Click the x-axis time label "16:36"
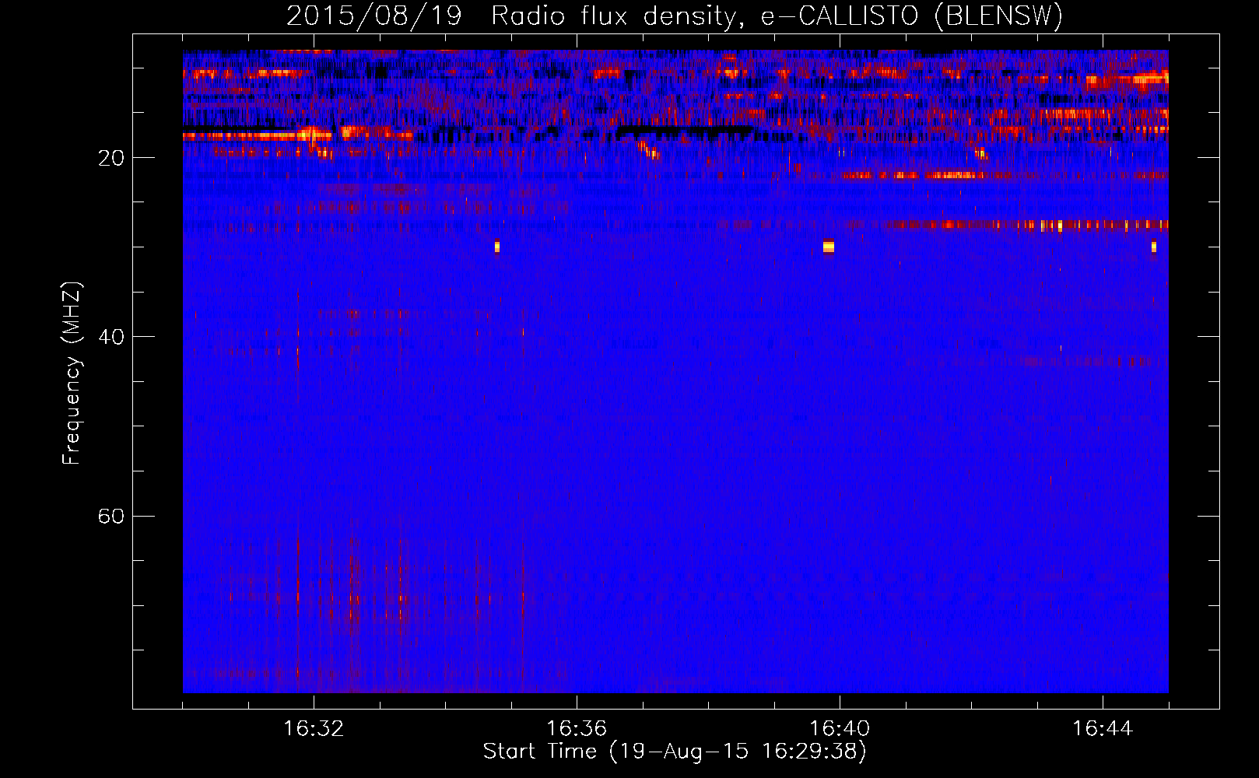The height and width of the screenshot is (778, 1259). [577, 728]
